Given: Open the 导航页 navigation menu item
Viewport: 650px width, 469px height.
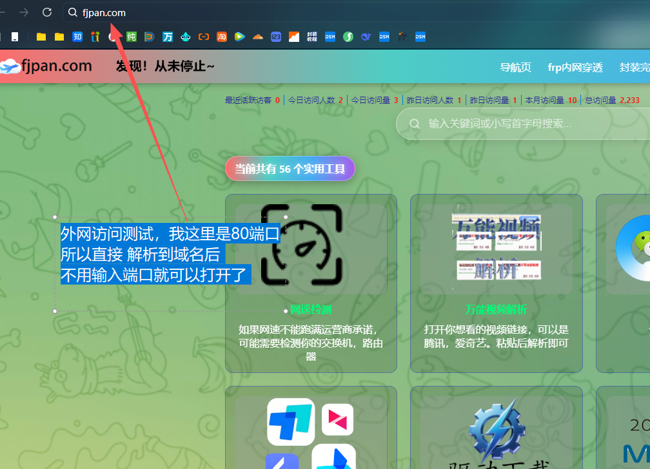Looking at the screenshot, I should point(516,66).
